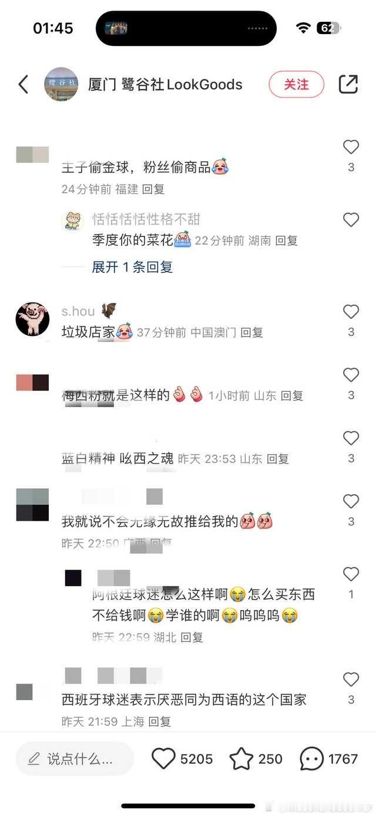Open the 鹭谷社 LookGoods profile avatar

[x=61, y=85]
